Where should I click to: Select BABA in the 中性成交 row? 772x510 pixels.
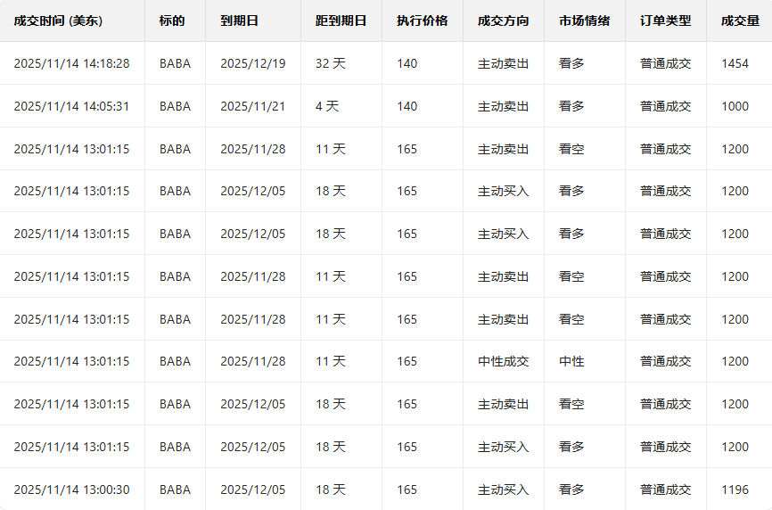[175, 361]
